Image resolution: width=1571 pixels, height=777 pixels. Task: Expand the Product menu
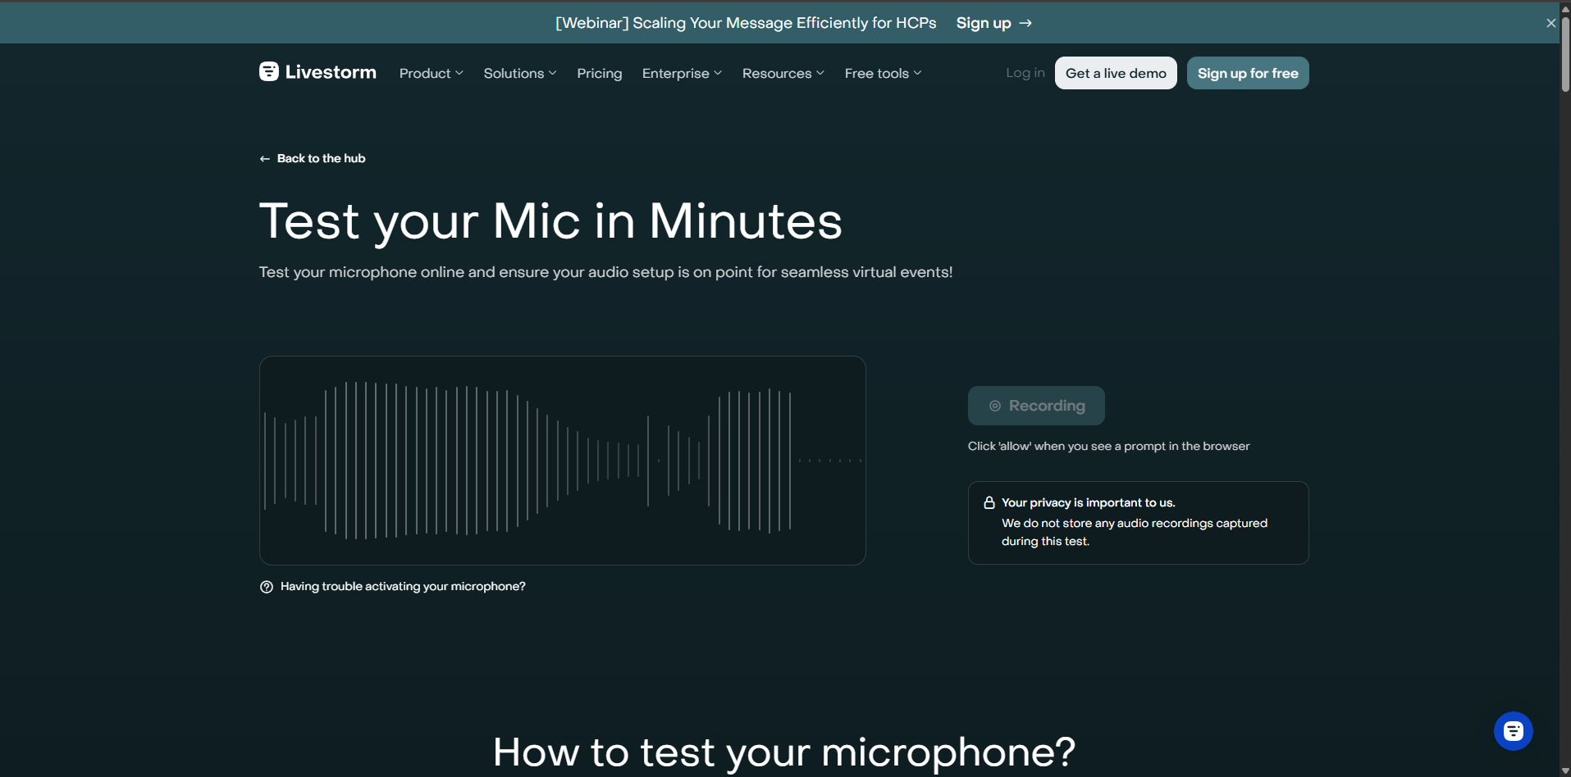[x=431, y=73]
